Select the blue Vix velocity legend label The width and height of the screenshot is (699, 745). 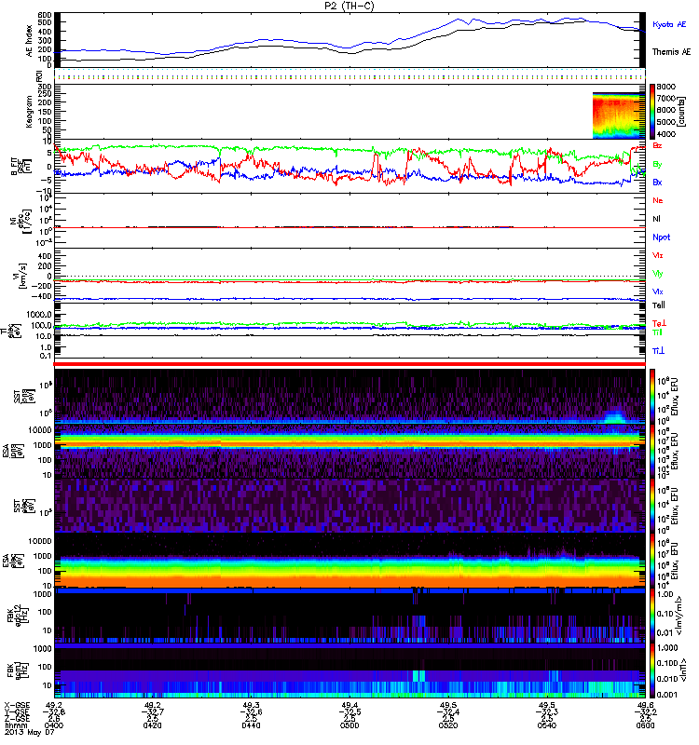tap(658, 291)
